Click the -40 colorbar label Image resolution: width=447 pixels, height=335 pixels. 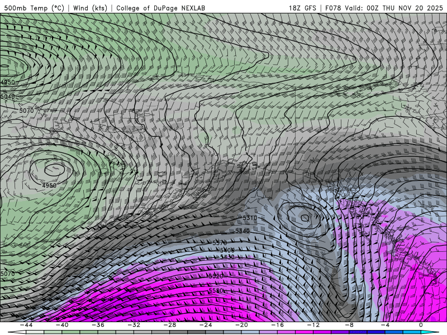point(62,325)
